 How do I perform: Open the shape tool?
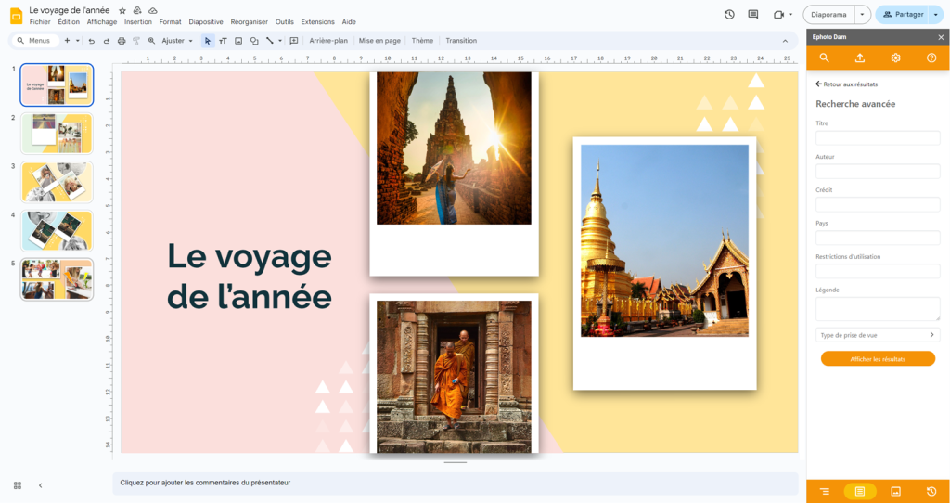(x=254, y=41)
